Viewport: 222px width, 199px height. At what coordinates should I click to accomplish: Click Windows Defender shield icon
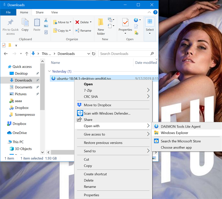click(x=80, y=113)
